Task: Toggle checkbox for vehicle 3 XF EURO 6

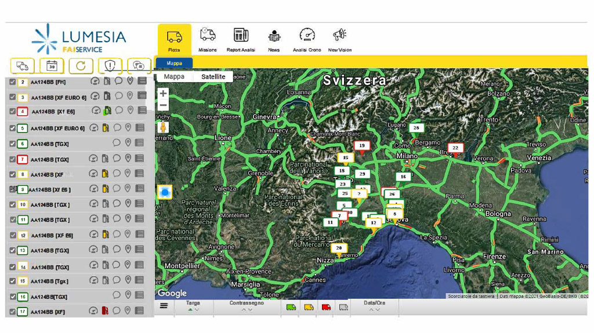Action: (13, 97)
